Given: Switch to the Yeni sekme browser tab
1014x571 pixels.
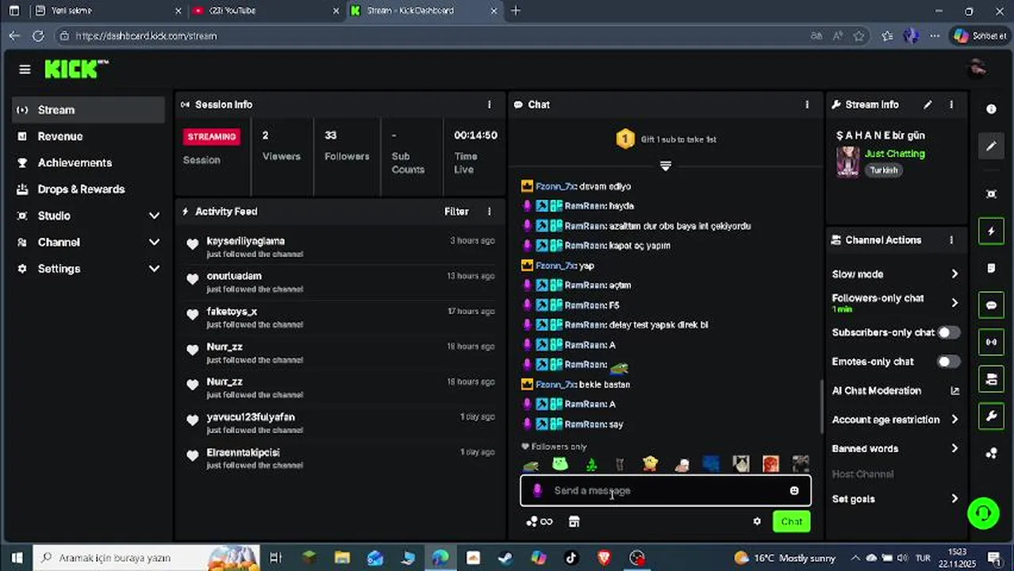Looking at the screenshot, I should coord(107,11).
